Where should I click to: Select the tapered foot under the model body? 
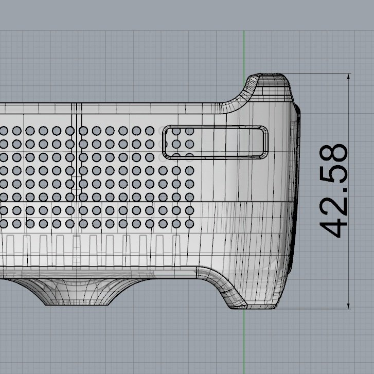pos(76,292)
